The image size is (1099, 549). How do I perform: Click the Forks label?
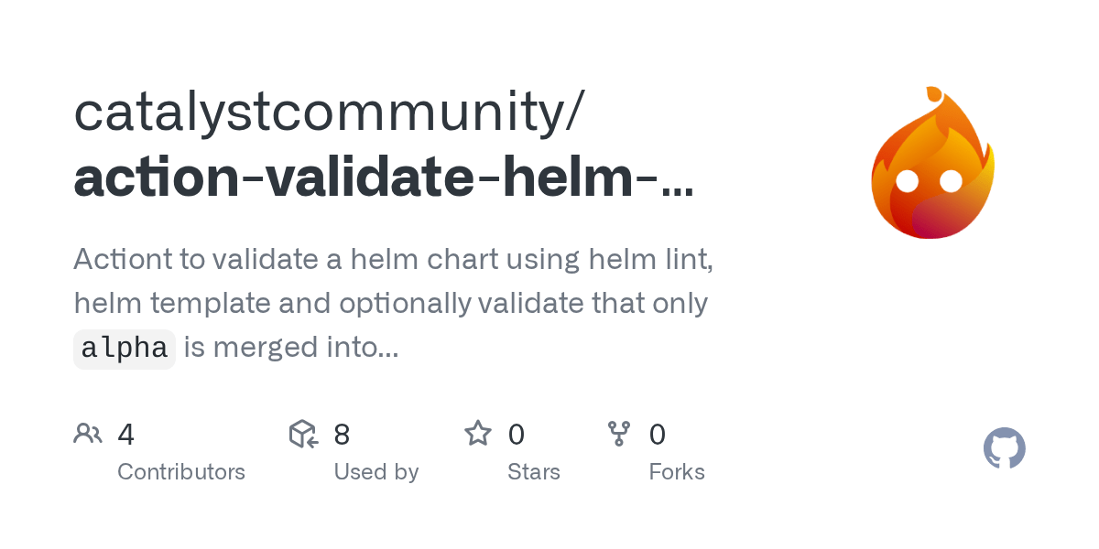pyautogui.click(x=677, y=472)
